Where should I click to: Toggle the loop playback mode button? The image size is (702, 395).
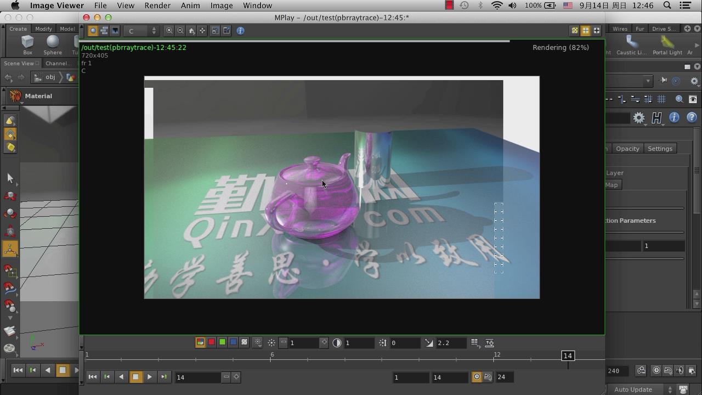(x=488, y=377)
